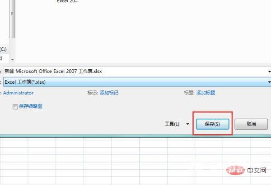Click the navigation pane scroll-down arrow
Screen dimensions: 271x185
[12, 59]
